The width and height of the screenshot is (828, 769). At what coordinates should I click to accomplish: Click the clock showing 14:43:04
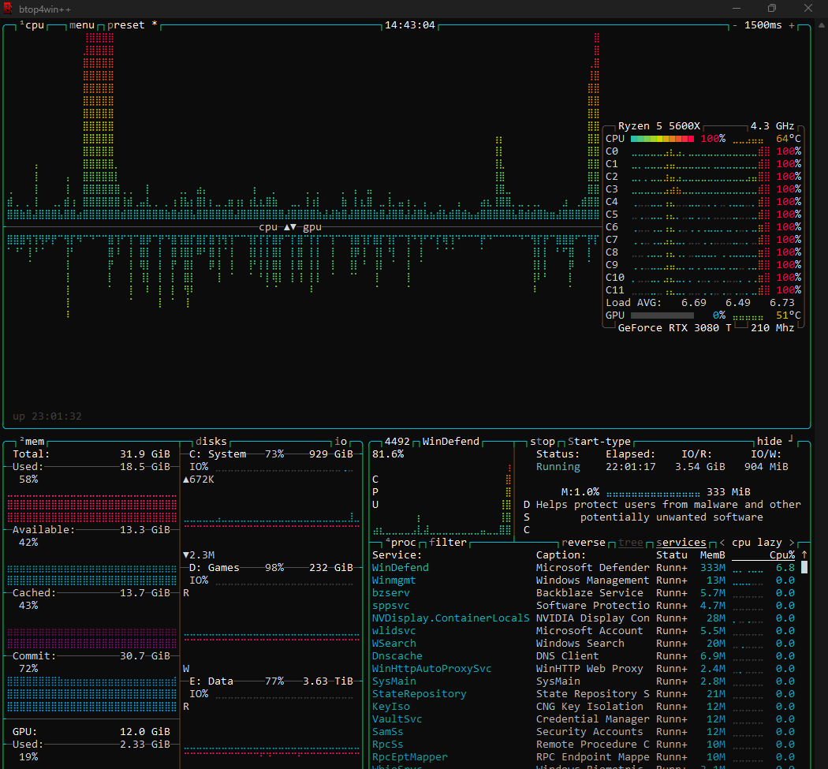coord(410,25)
